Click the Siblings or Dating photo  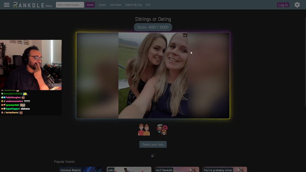[153, 75]
